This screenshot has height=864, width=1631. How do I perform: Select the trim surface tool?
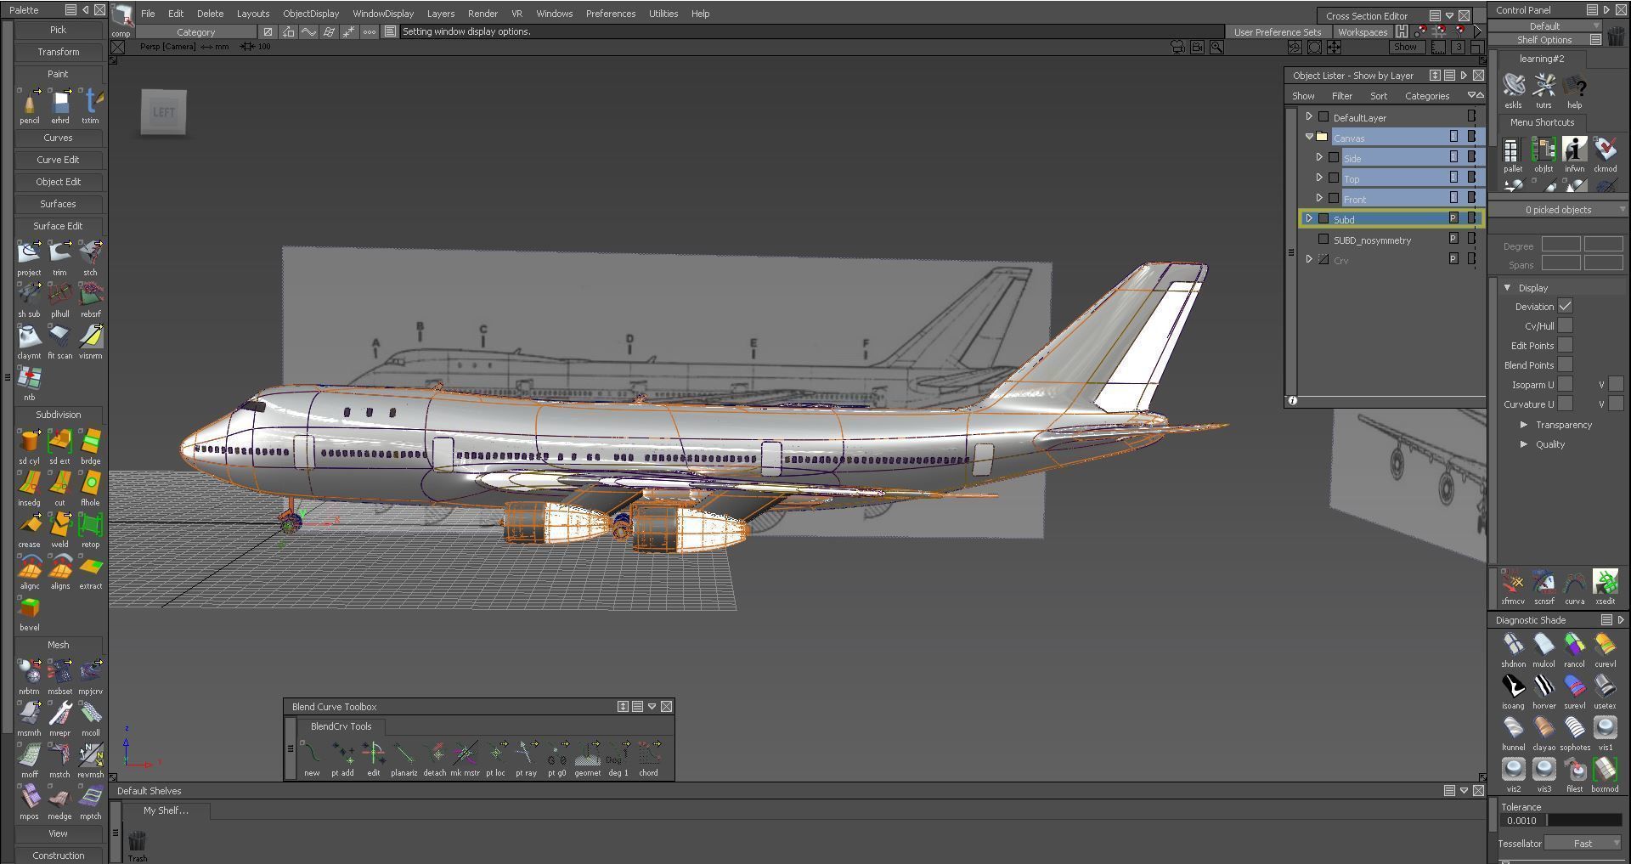click(59, 252)
